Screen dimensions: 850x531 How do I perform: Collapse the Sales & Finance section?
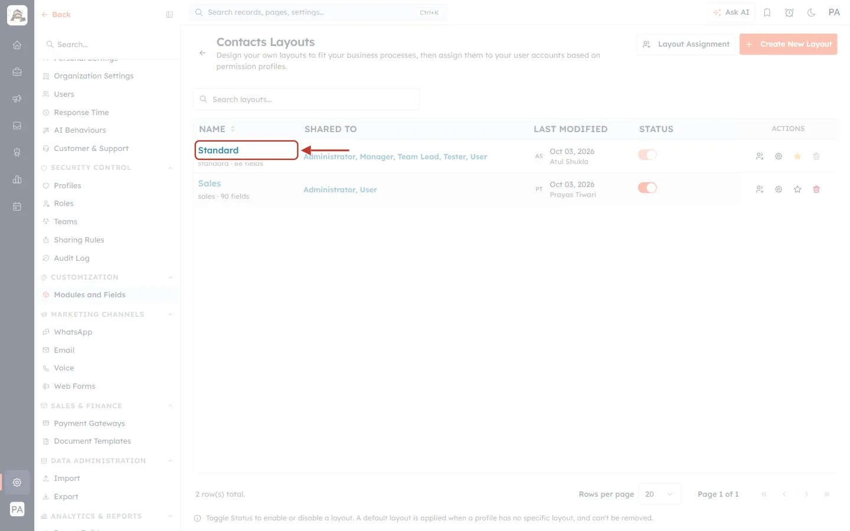[x=171, y=406]
